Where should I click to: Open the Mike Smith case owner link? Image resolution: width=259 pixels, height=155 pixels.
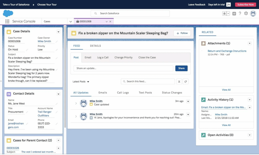pos(44,41)
